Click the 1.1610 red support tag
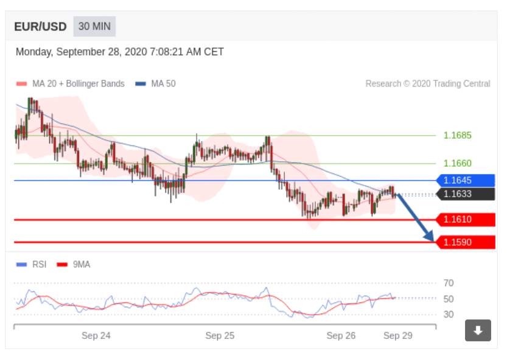The width and height of the screenshot is (507, 359). [465, 220]
